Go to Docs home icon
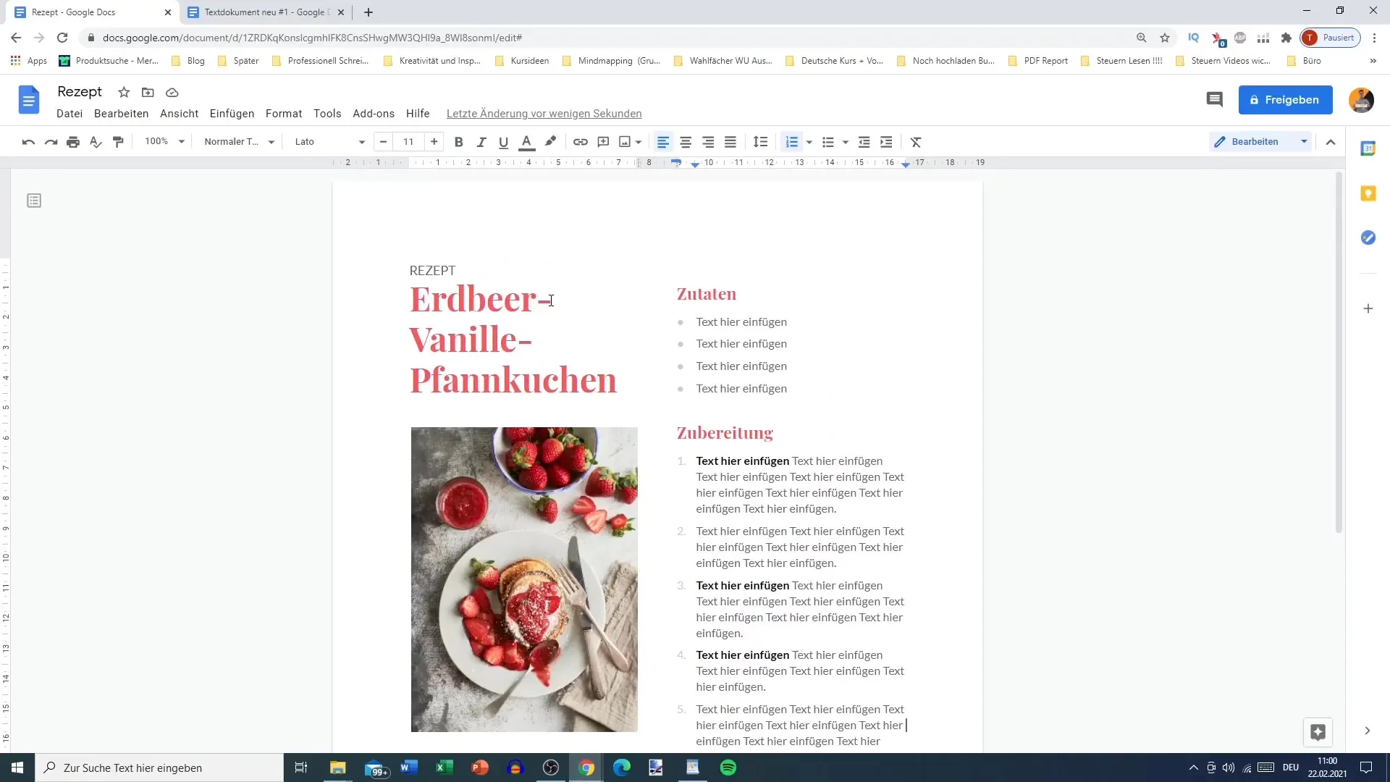This screenshot has width=1390, height=782. tap(29, 100)
